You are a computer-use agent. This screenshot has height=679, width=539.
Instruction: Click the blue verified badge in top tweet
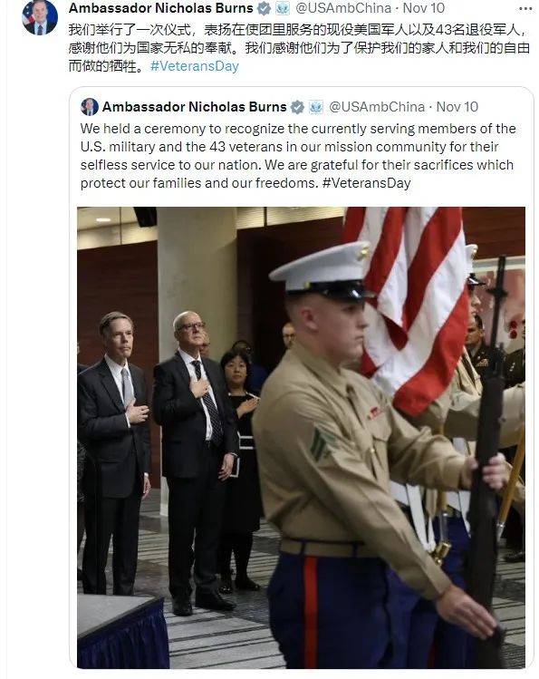click(264, 8)
